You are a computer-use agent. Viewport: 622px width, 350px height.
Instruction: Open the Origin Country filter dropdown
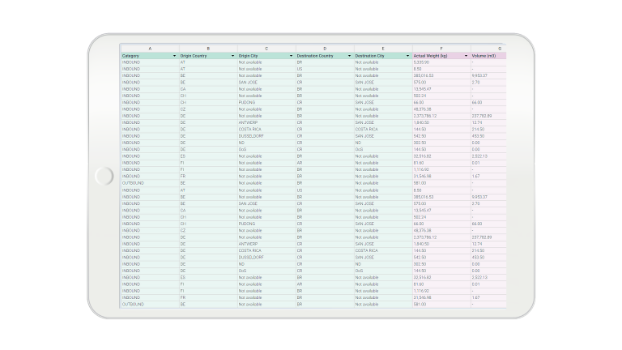point(232,56)
